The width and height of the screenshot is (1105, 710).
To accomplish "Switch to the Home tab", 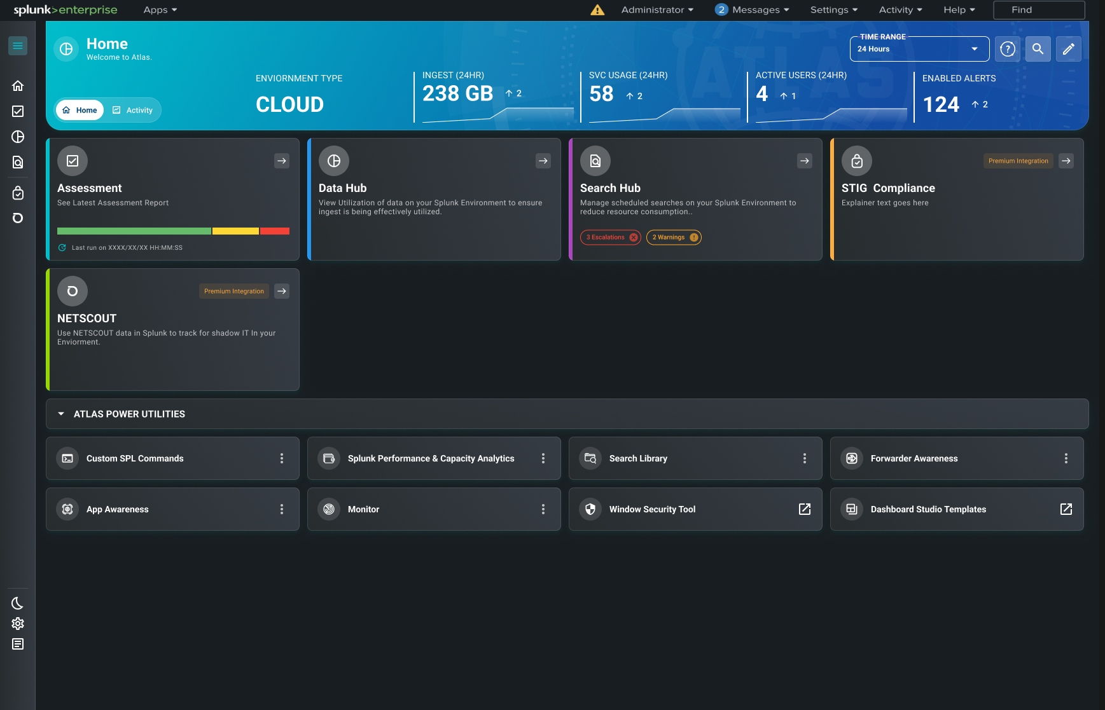I will [80, 110].
